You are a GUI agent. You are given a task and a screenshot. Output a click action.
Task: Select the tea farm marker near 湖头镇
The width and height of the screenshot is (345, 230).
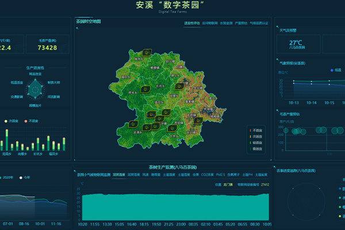pyautogui.click(x=180, y=86)
